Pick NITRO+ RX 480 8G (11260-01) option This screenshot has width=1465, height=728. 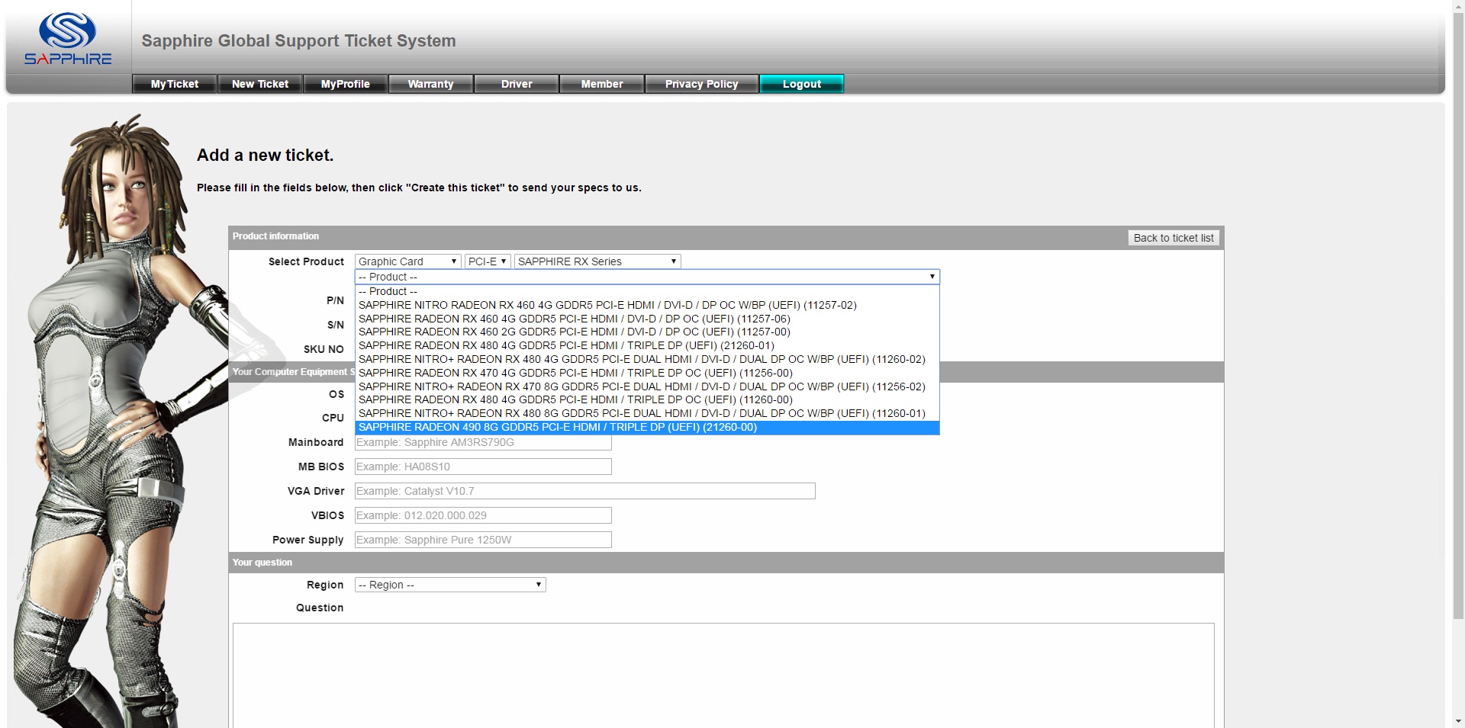pyautogui.click(x=641, y=413)
